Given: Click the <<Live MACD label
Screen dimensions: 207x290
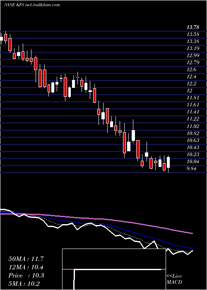Looking at the screenshot, I should tap(174, 279).
